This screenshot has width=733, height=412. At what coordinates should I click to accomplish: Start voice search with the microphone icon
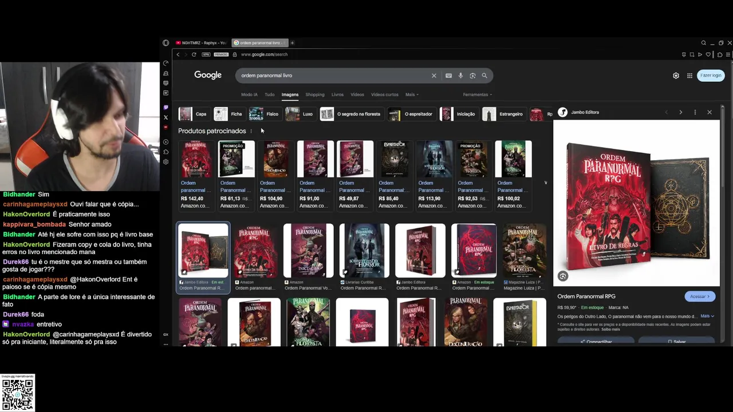[x=460, y=76]
